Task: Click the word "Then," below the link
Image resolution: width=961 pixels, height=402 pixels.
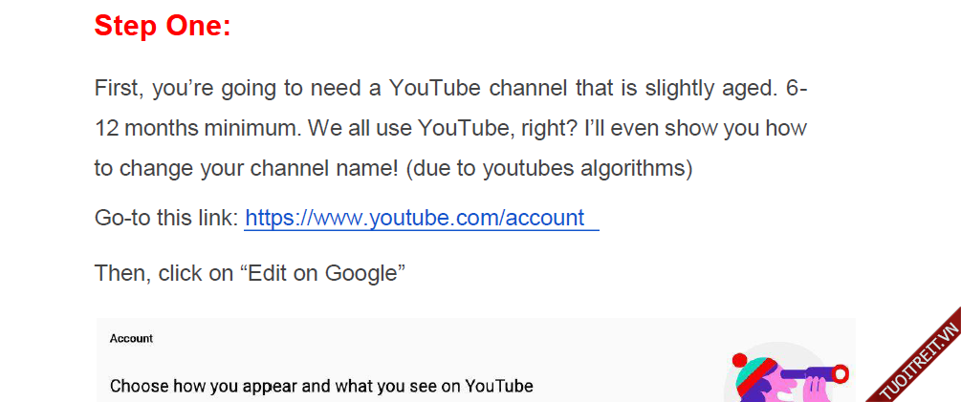Action: coord(122,273)
